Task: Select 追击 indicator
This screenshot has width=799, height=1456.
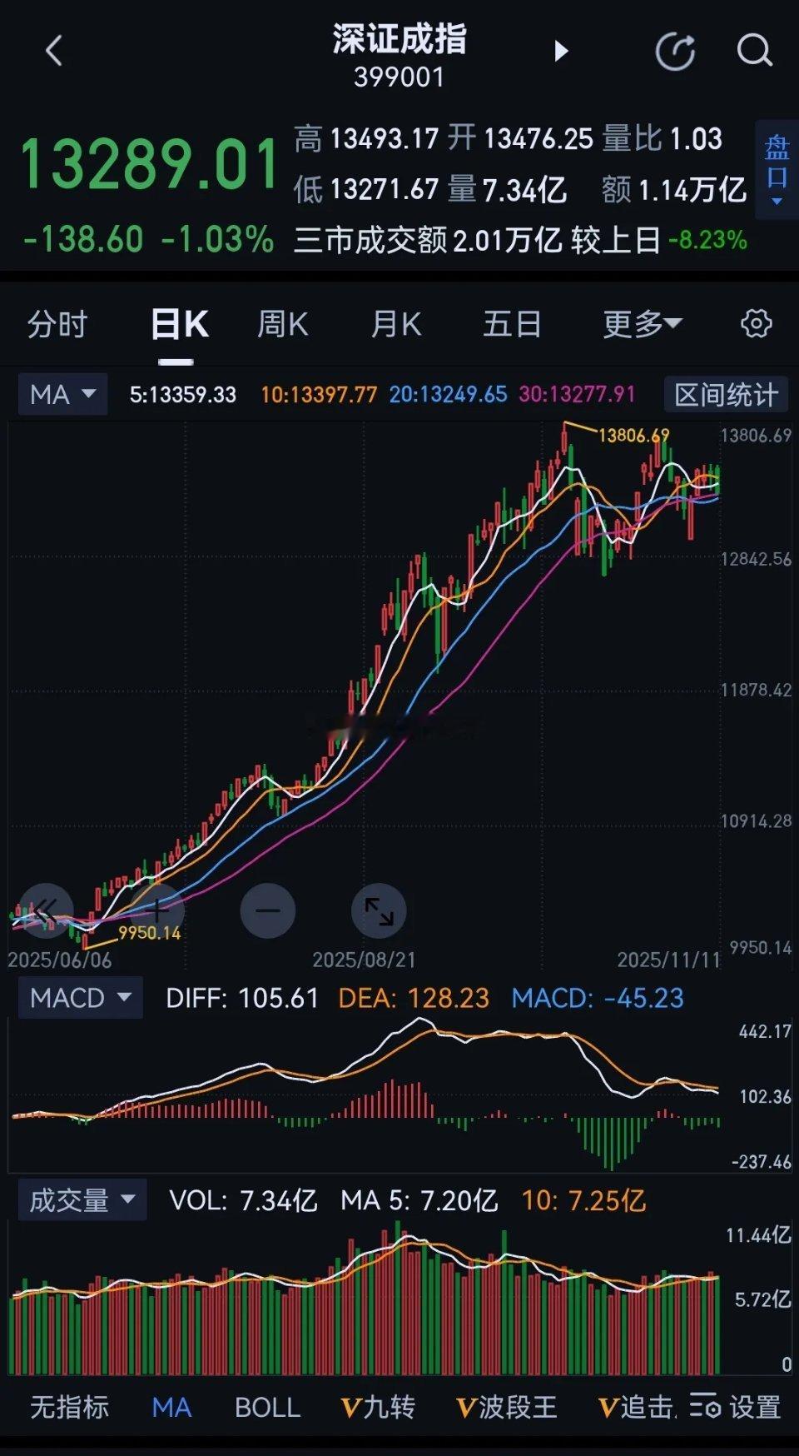Action: tap(637, 1407)
